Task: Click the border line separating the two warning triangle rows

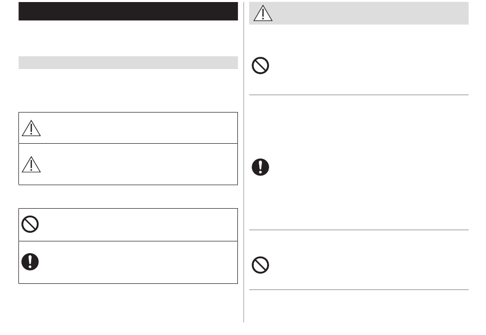Action: 128,144
